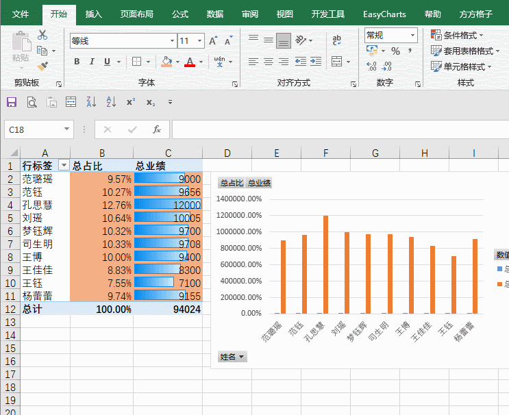
Task: Align text right in cell
Action: coord(284,62)
